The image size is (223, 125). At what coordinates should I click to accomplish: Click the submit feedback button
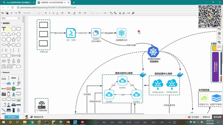click(x=217, y=117)
